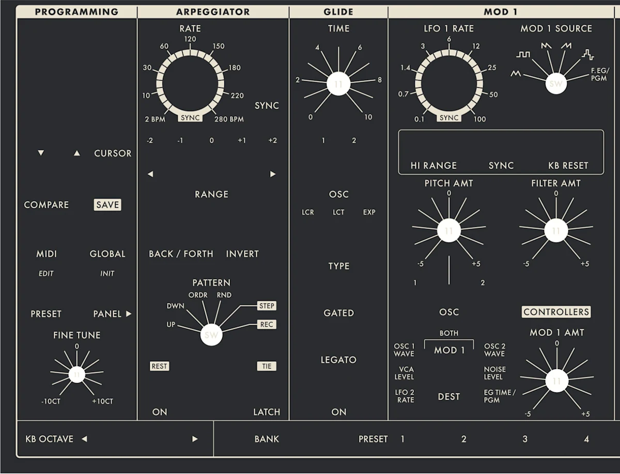This screenshot has width=620, height=474.
Task: Click the COMPARE button
Action: (47, 205)
